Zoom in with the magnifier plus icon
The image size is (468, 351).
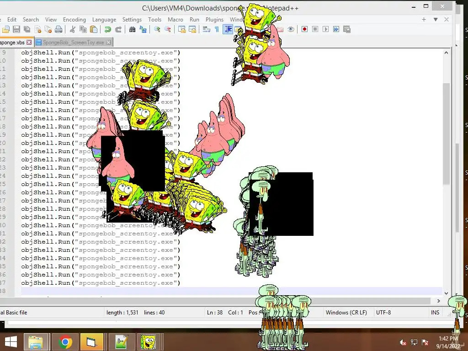coord(157,29)
